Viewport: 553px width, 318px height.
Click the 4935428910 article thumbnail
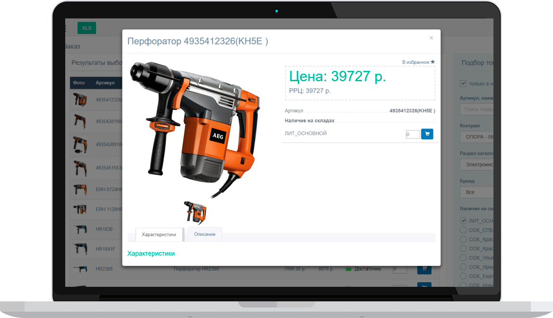pyautogui.click(x=80, y=145)
